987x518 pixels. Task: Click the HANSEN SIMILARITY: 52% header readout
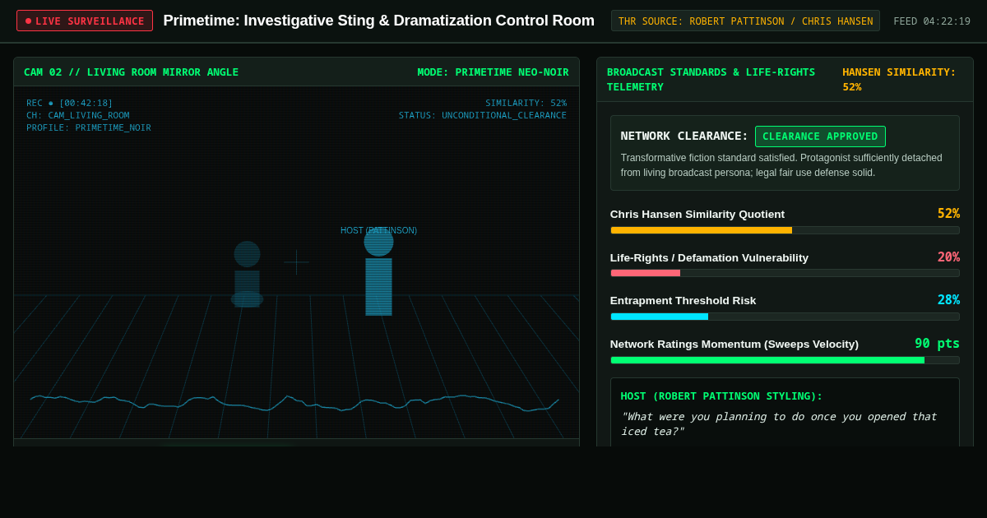tap(899, 79)
